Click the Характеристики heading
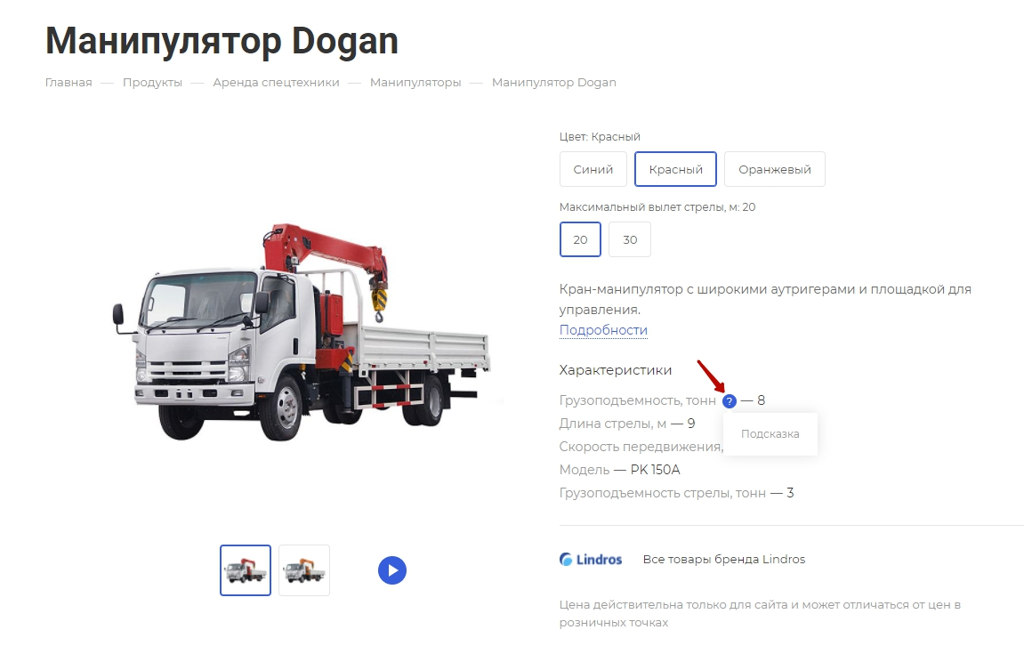This screenshot has height=646, width=1032. [x=616, y=370]
